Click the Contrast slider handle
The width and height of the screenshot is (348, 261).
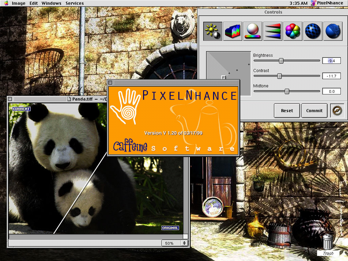point(279,76)
